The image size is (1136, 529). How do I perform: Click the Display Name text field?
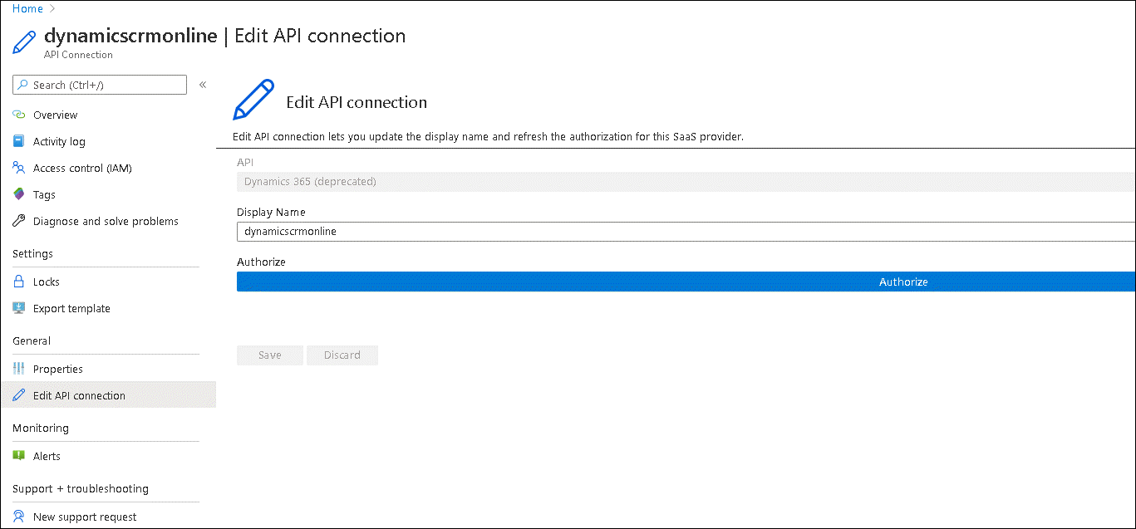(685, 232)
